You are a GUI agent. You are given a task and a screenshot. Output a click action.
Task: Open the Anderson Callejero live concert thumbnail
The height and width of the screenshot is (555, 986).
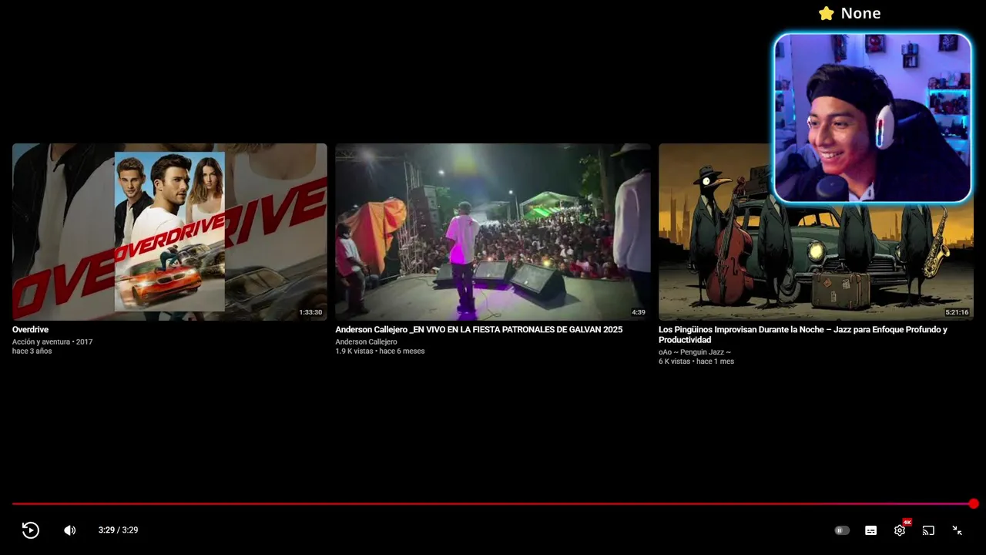click(493, 231)
